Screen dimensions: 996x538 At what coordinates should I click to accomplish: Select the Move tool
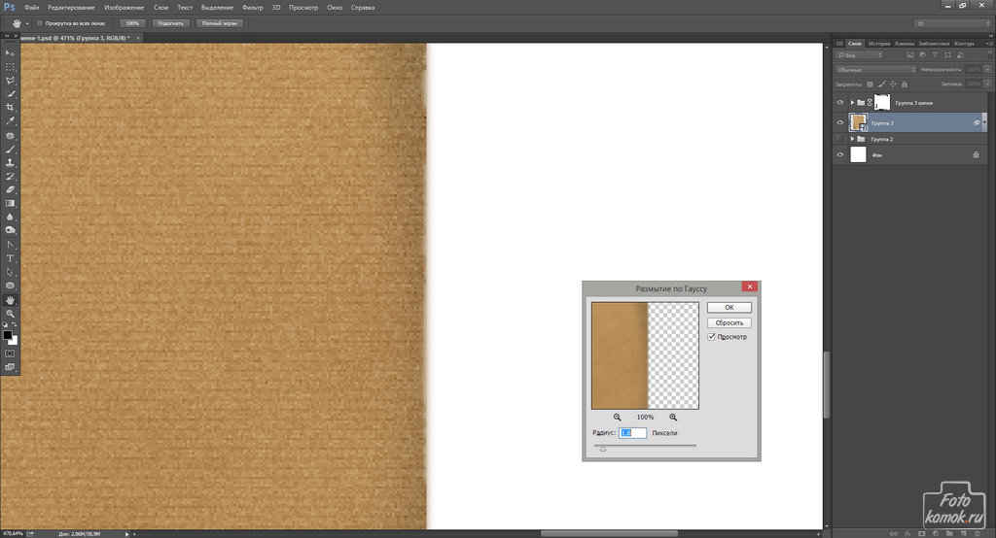(x=11, y=52)
